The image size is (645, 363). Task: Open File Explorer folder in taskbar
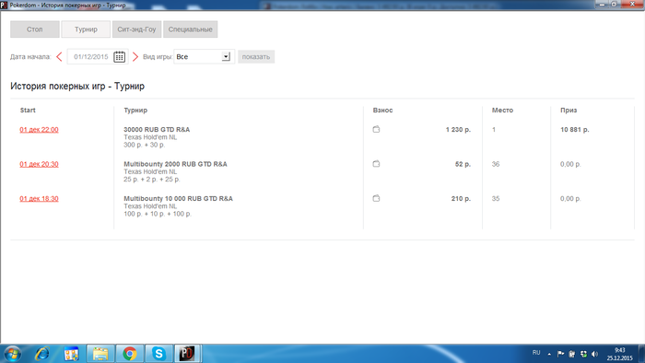(100, 354)
